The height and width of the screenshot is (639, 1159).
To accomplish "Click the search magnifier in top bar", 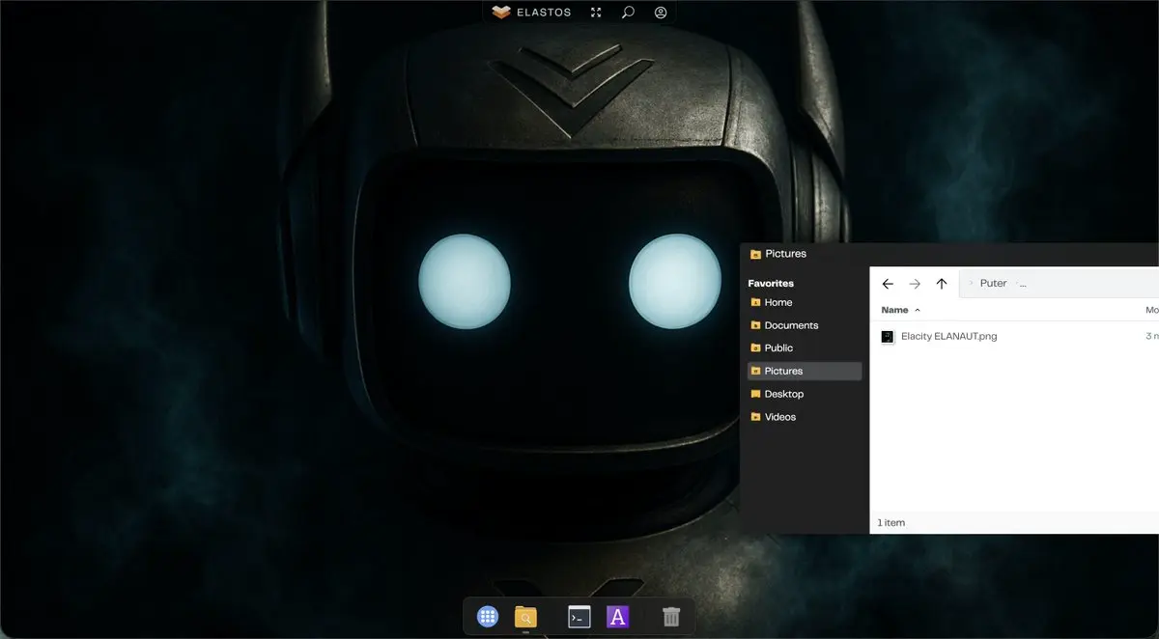I will (628, 13).
